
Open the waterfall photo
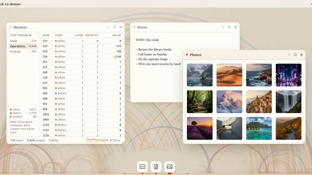[x=289, y=101]
